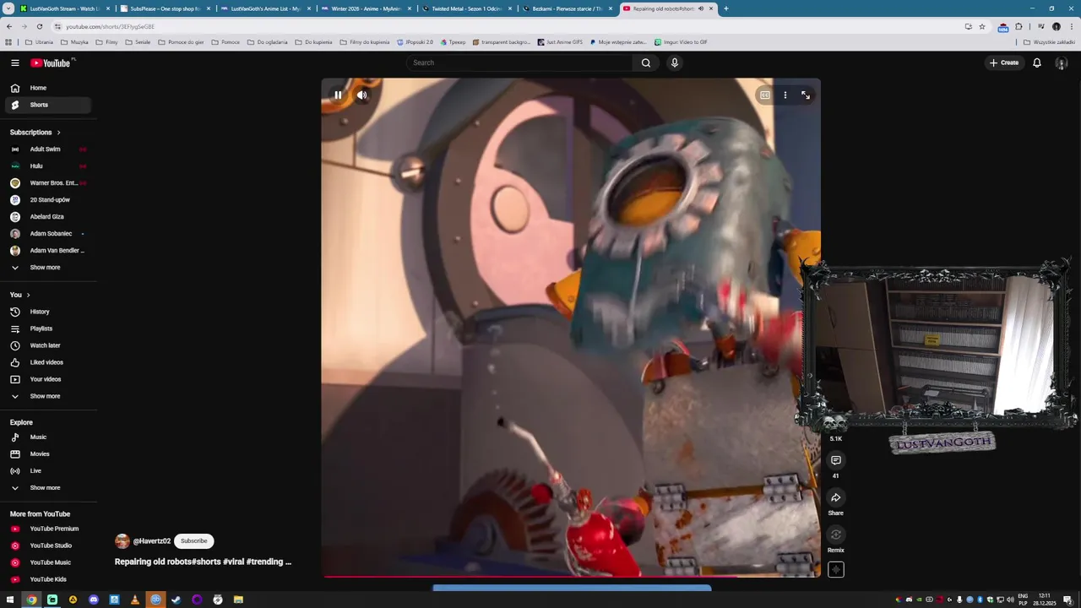Open the account avatar menu
Image resolution: width=1081 pixels, height=608 pixels.
click(1062, 62)
